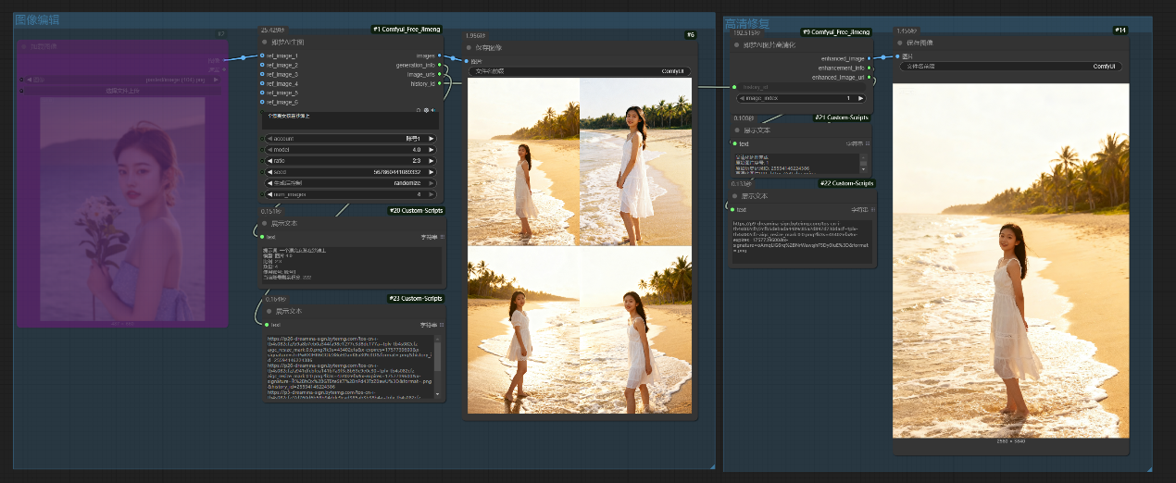Click the enhancement_info output socket

[869, 68]
